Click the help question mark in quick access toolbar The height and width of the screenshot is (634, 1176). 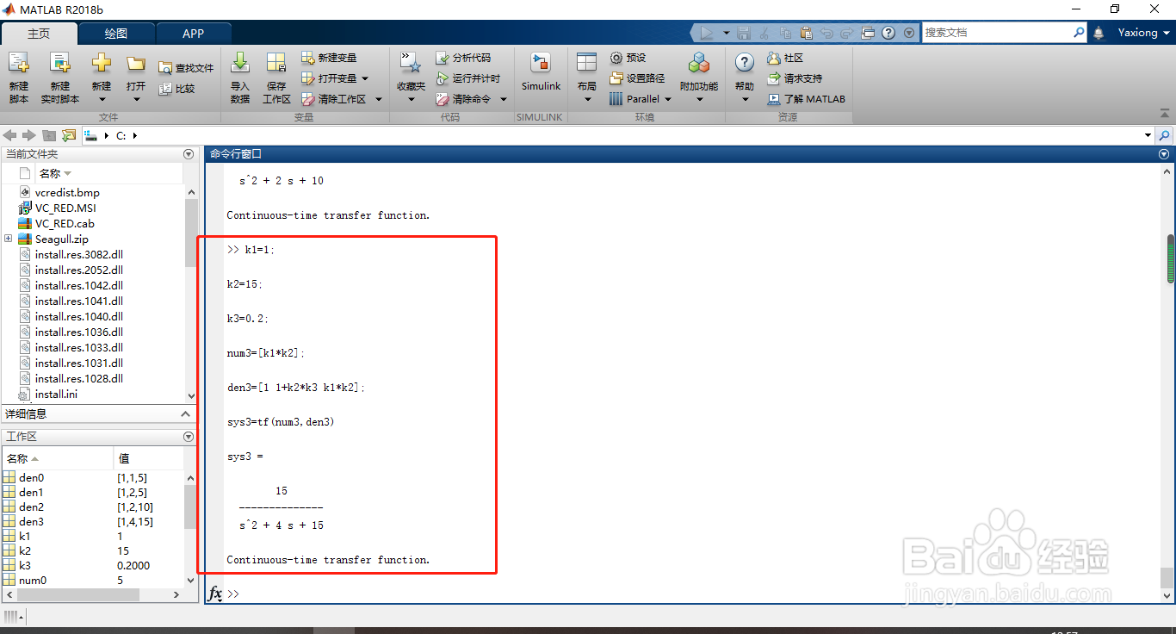click(888, 33)
